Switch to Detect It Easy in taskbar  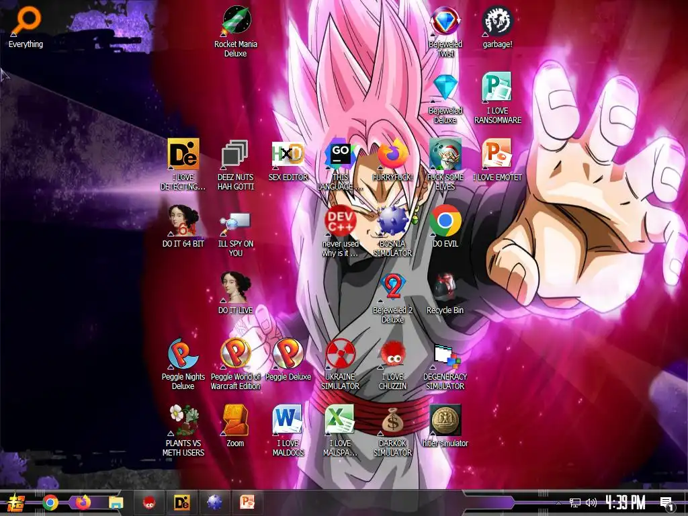181,503
